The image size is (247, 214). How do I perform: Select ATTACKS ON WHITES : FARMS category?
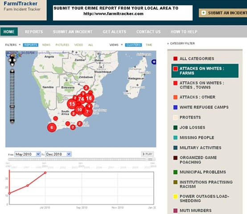205,71
